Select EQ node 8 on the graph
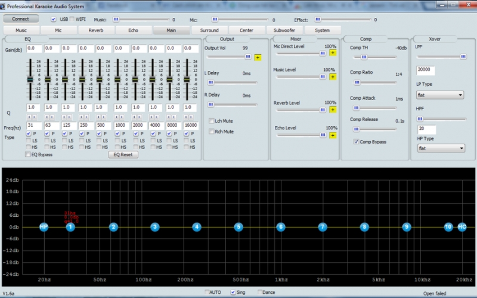This screenshot has width=477, height=298. 364,227
